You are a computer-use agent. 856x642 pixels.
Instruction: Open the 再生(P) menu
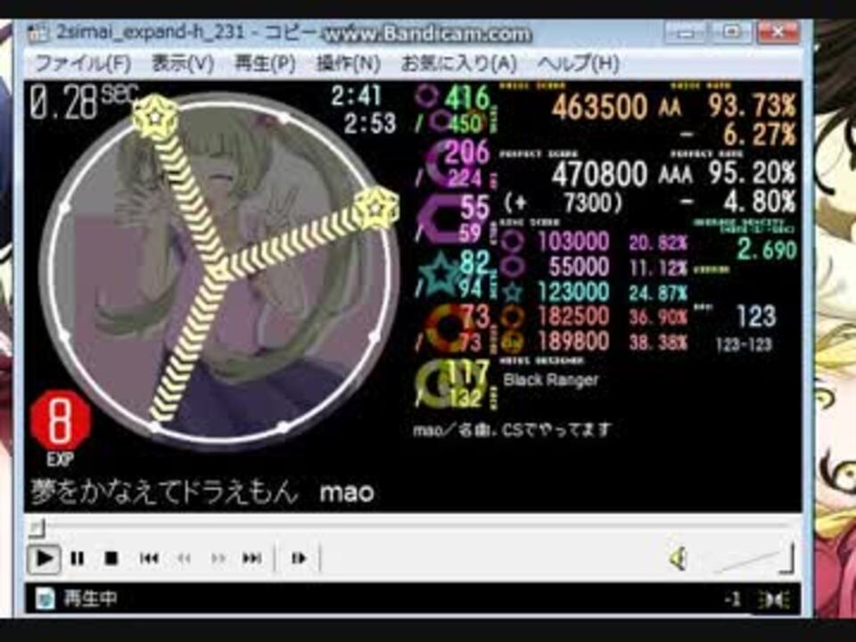coord(265,64)
